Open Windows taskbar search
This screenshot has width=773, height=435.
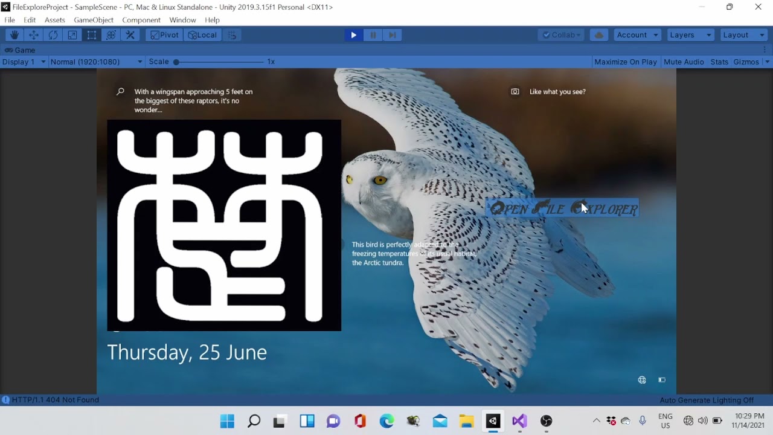pyautogui.click(x=254, y=421)
